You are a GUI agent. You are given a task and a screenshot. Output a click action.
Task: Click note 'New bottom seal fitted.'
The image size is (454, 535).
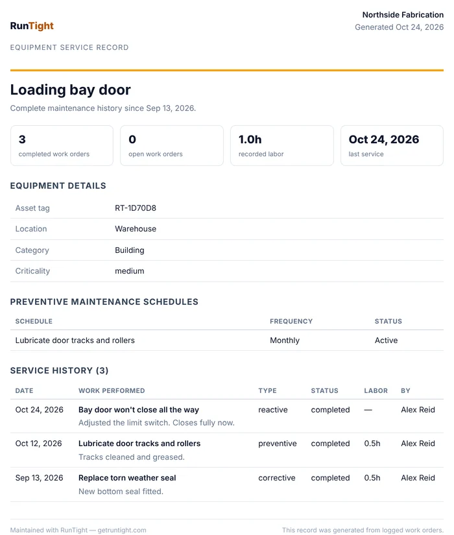point(121,492)
